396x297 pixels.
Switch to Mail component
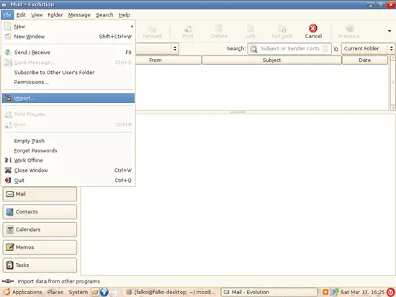point(40,194)
